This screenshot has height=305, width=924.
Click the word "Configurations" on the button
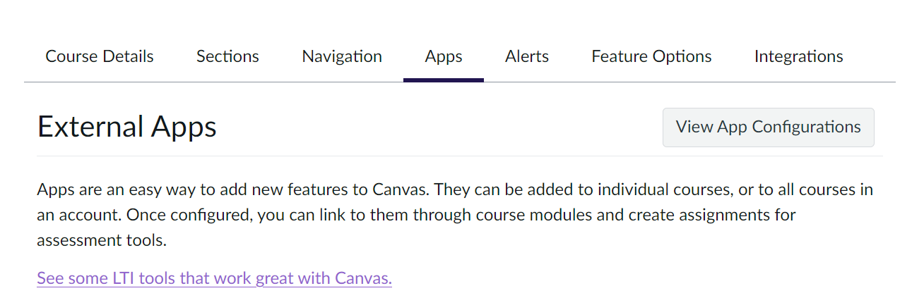pyautogui.click(x=806, y=127)
